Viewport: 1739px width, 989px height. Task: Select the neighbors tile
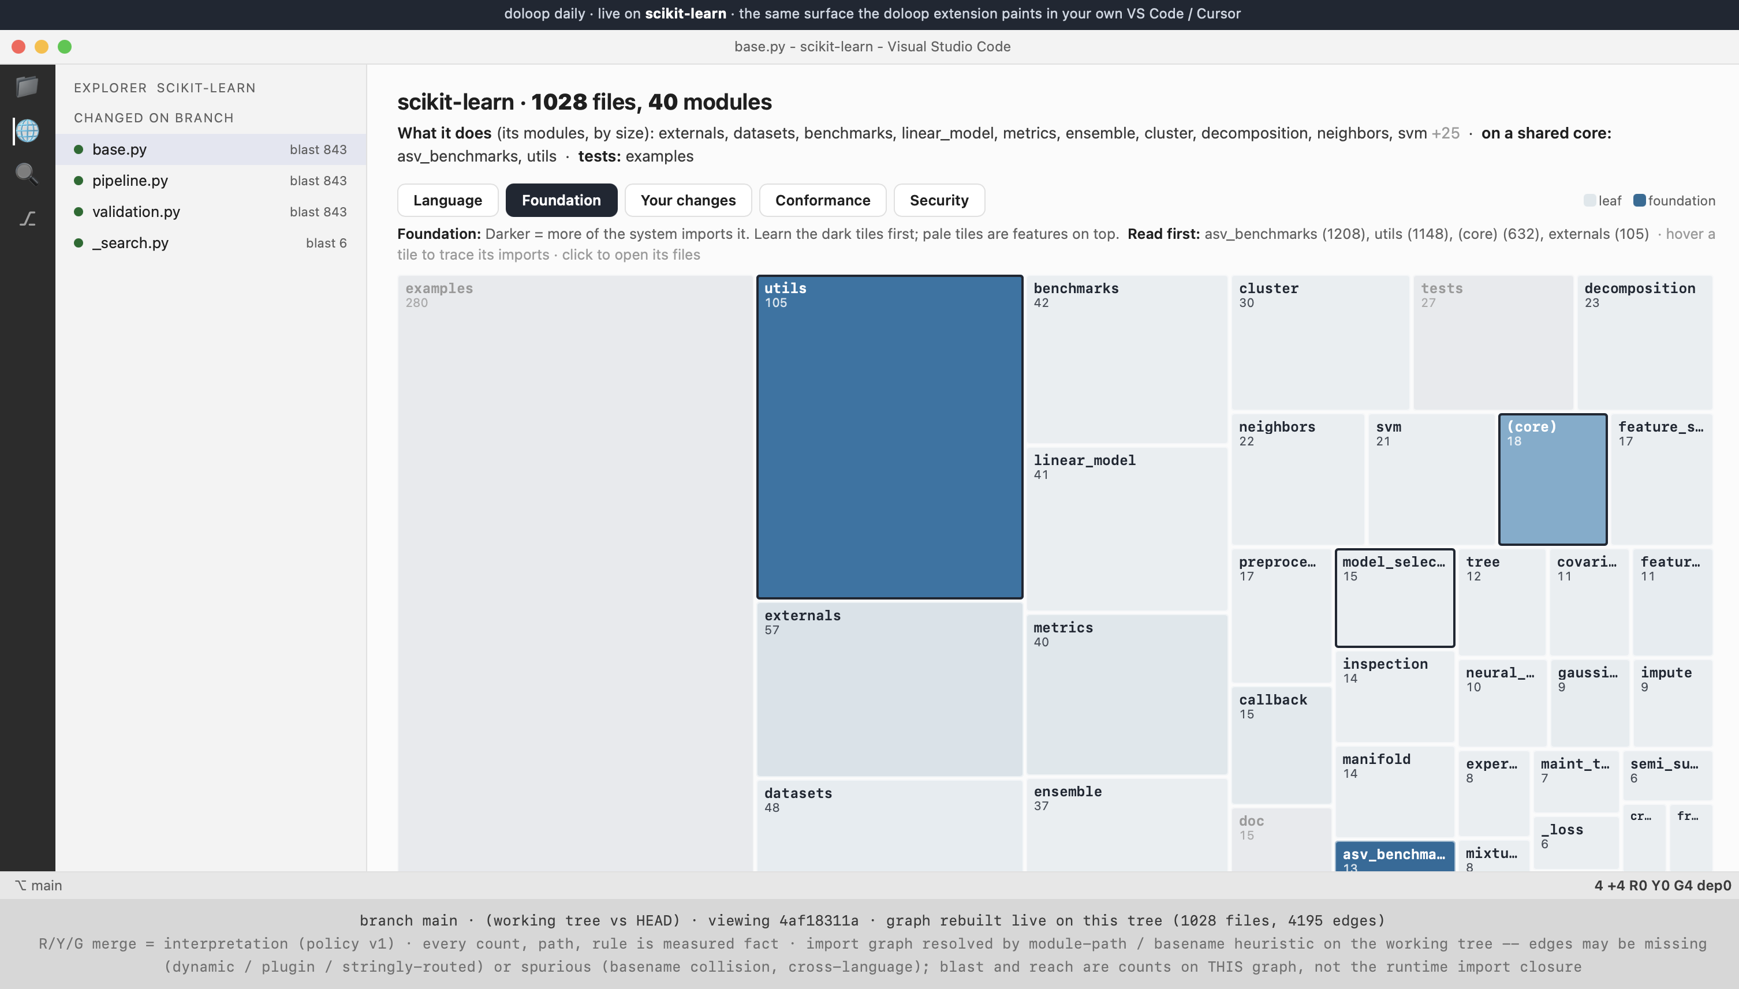pyautogui.click(x=1298, y=479)
